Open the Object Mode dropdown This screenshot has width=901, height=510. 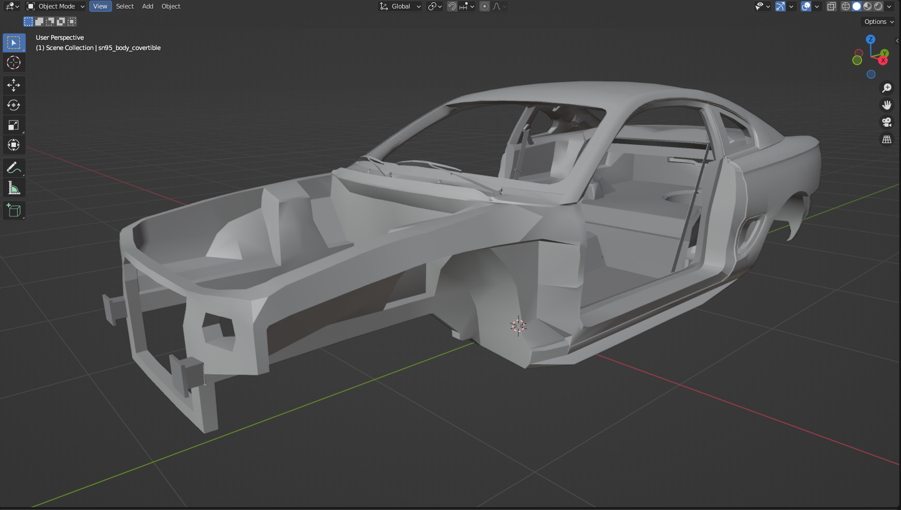(x=56, y=6)
